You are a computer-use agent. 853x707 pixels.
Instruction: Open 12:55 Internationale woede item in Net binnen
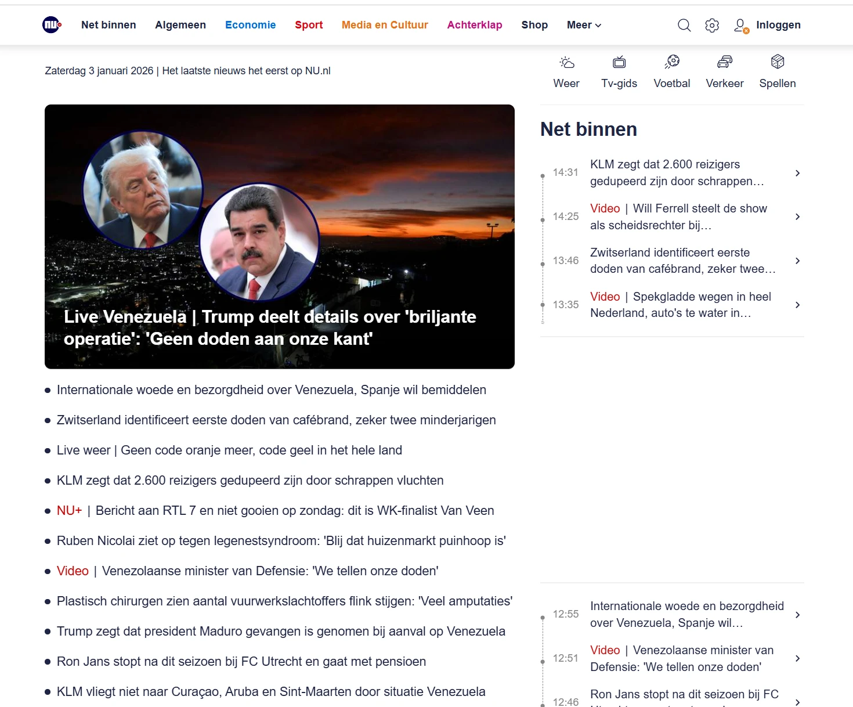[672, 615]
